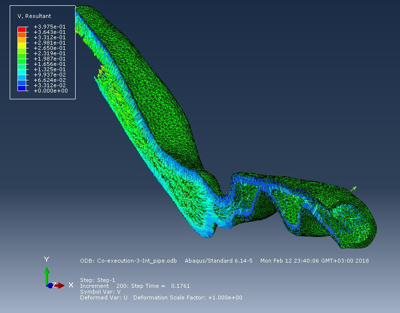The height and width of the screenshot is (313, 400).
Task: Click the date stamp Mon Feb 12 2018
Action: click(315, 261)
